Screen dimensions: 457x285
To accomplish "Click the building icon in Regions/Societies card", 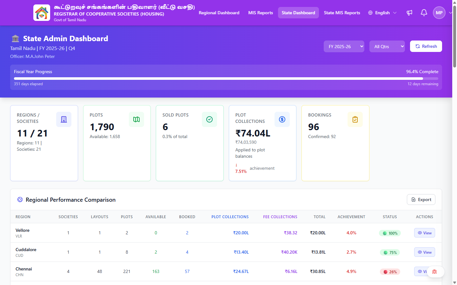I will (x=64, y=119).
